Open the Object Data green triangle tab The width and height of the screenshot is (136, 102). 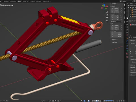click(127, 51)
